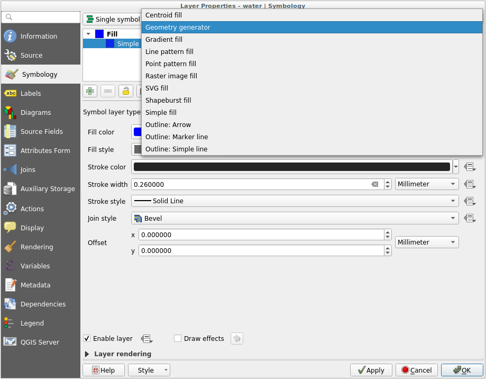Toggle the lock symbol layer icon
The height and width of the screenshot is (379, 486).
[x=125, y=91]
